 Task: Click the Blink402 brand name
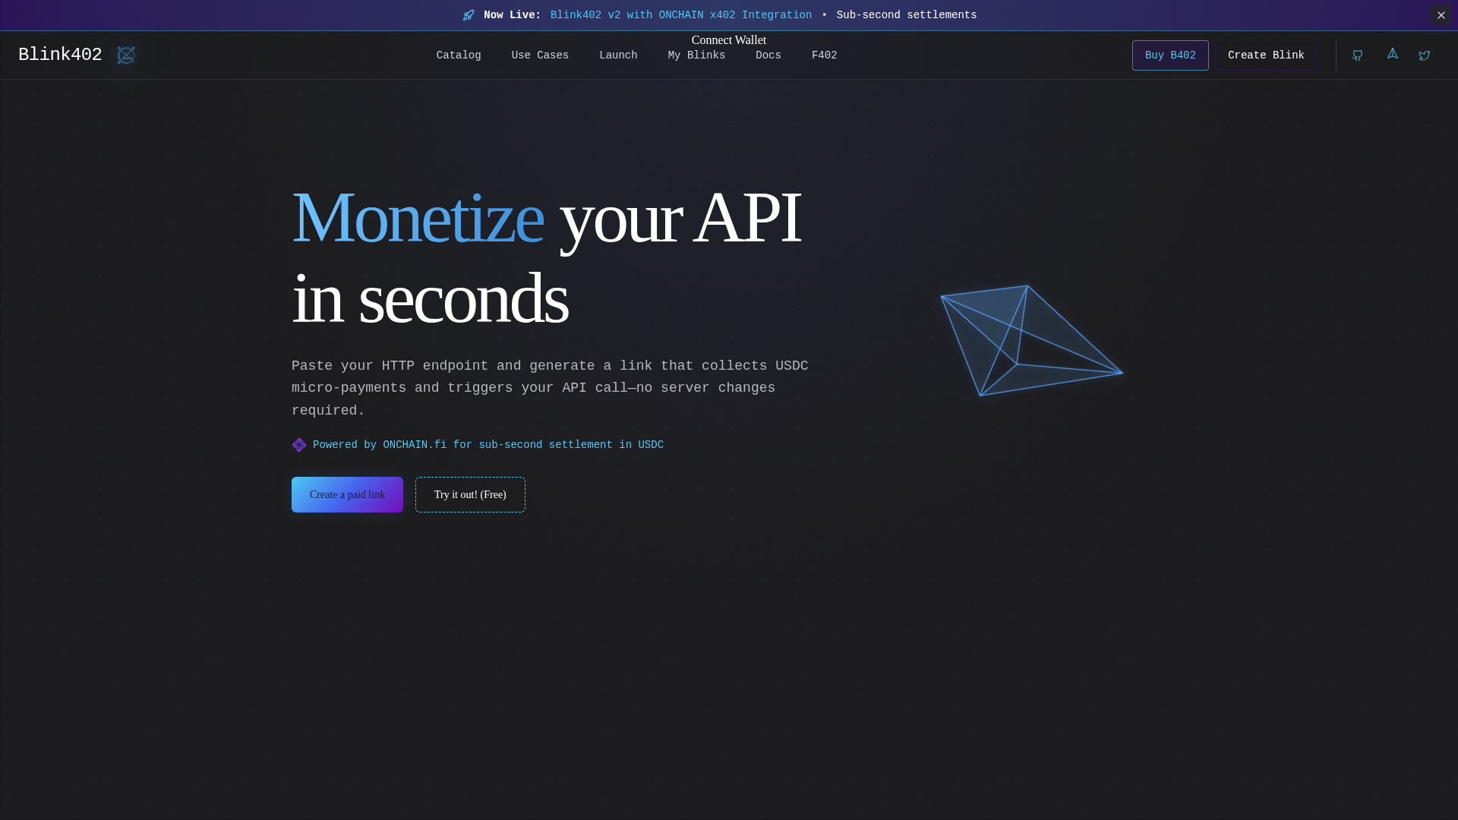[x=60, y=55]
